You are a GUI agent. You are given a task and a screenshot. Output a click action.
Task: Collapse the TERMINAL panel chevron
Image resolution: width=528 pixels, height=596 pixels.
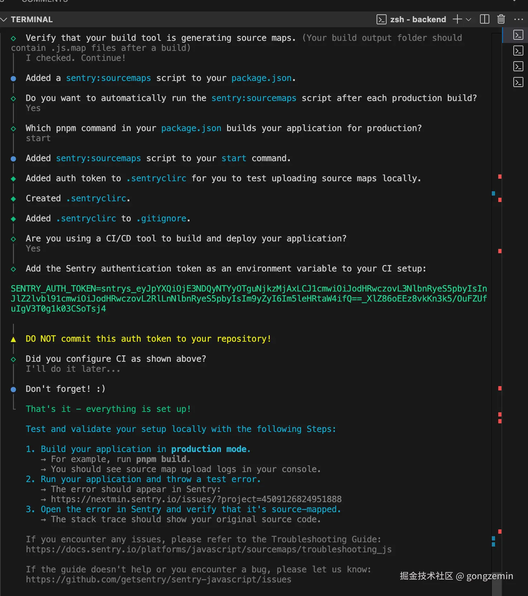tap(4, 19)
